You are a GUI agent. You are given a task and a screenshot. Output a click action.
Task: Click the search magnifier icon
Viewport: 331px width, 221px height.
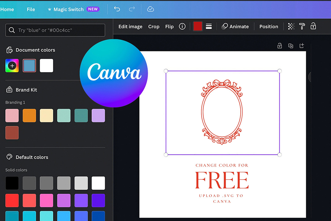12,30
